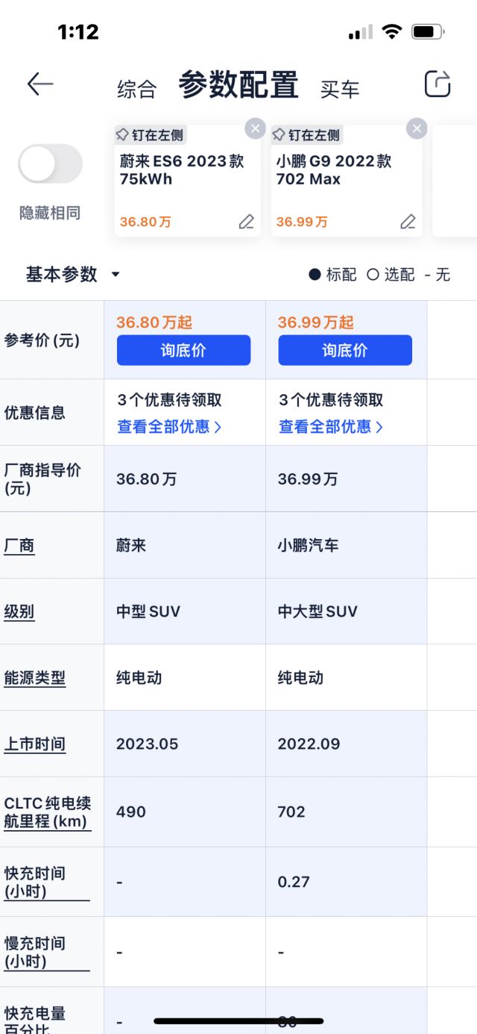477x1034 pixels.
Task: Click the edit pencil on 蔚来 ES6 card
Action: (246, 222)
